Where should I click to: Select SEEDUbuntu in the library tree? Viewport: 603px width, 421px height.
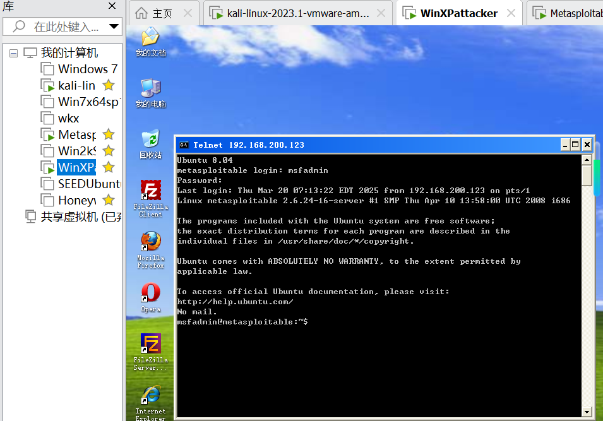[x=89, y=184]
